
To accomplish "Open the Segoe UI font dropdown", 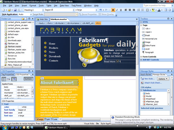I will tap(73, 10).
